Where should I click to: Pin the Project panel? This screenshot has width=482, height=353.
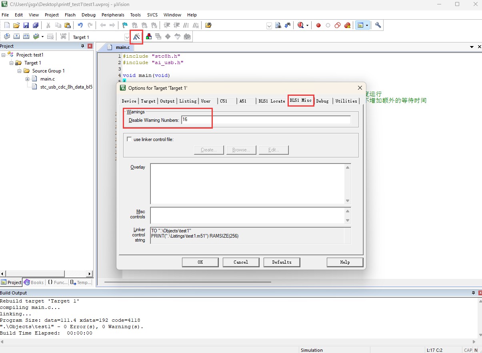tap(83, 46)
